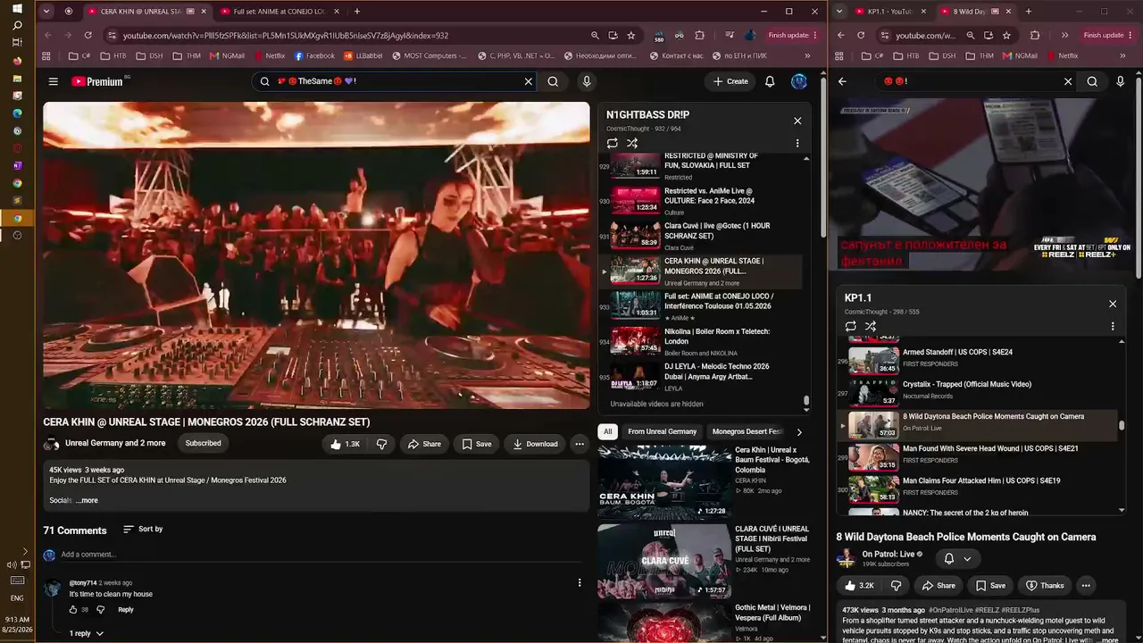
Task: Open YouTube notifications bell in left window
Action: tap(770, 81)
